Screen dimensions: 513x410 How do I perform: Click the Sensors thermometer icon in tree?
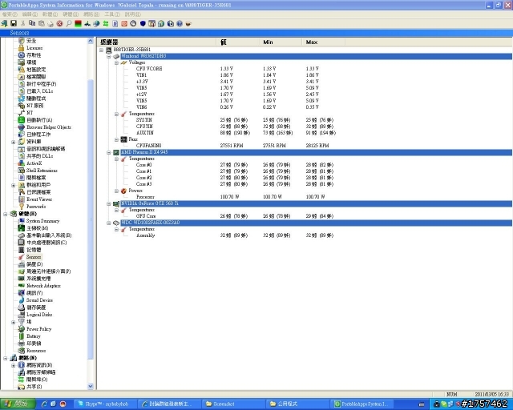22,257
